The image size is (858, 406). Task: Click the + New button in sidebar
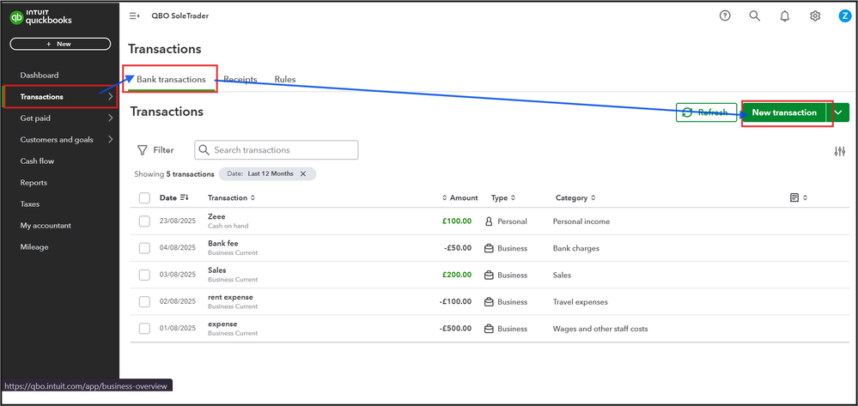(60, 44)
